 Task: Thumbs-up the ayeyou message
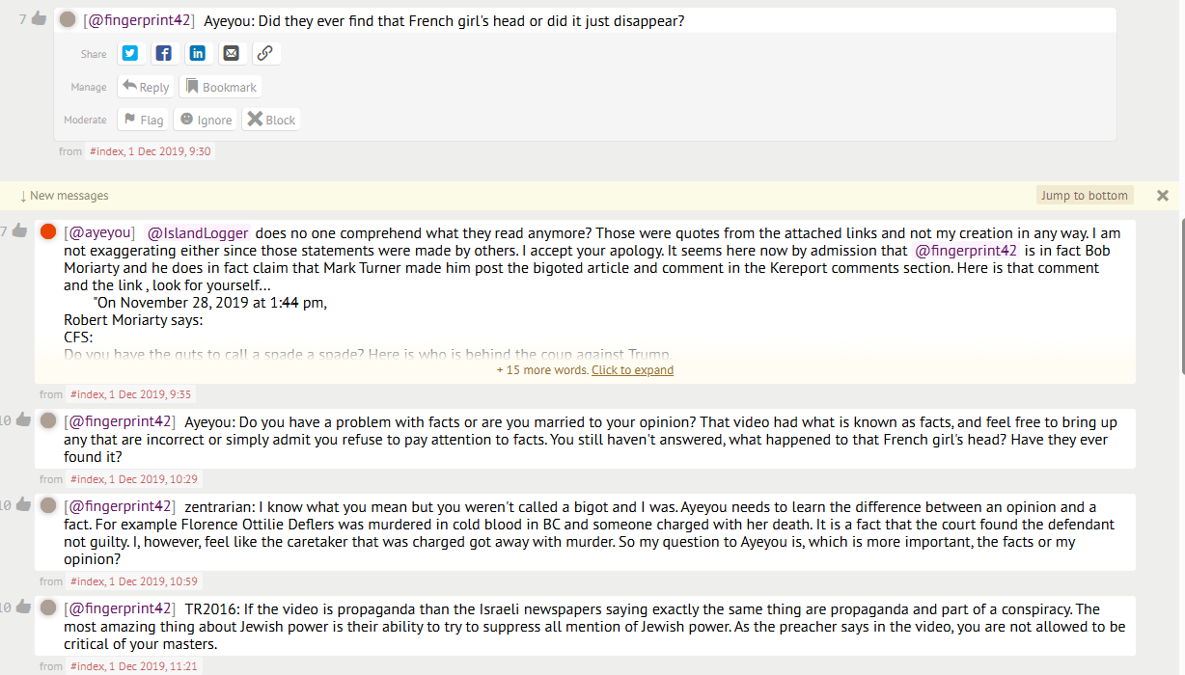20,230
